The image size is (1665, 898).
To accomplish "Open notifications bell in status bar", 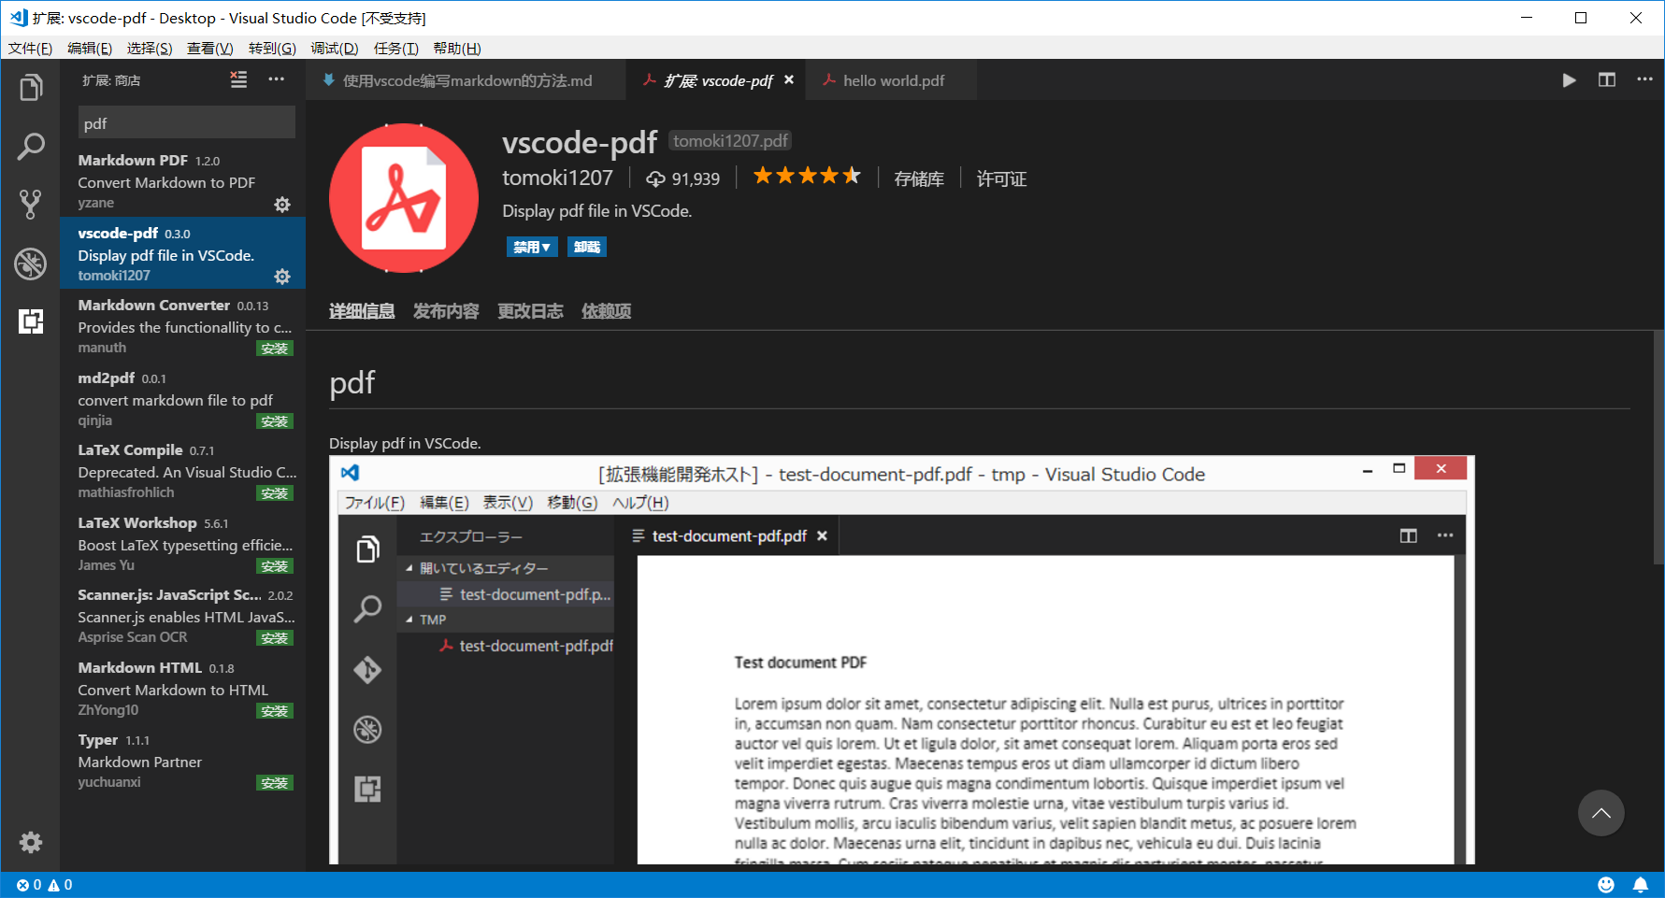I will click(1641, 885).
